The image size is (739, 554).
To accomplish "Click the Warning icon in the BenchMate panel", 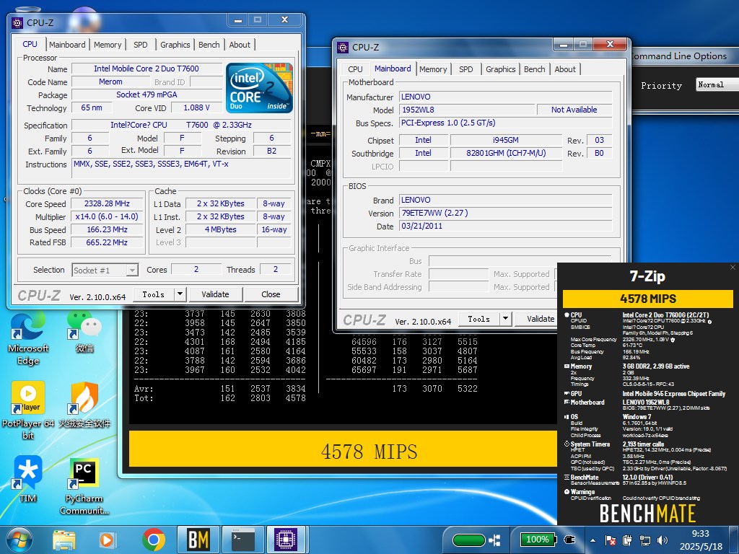I will [567, 491].
